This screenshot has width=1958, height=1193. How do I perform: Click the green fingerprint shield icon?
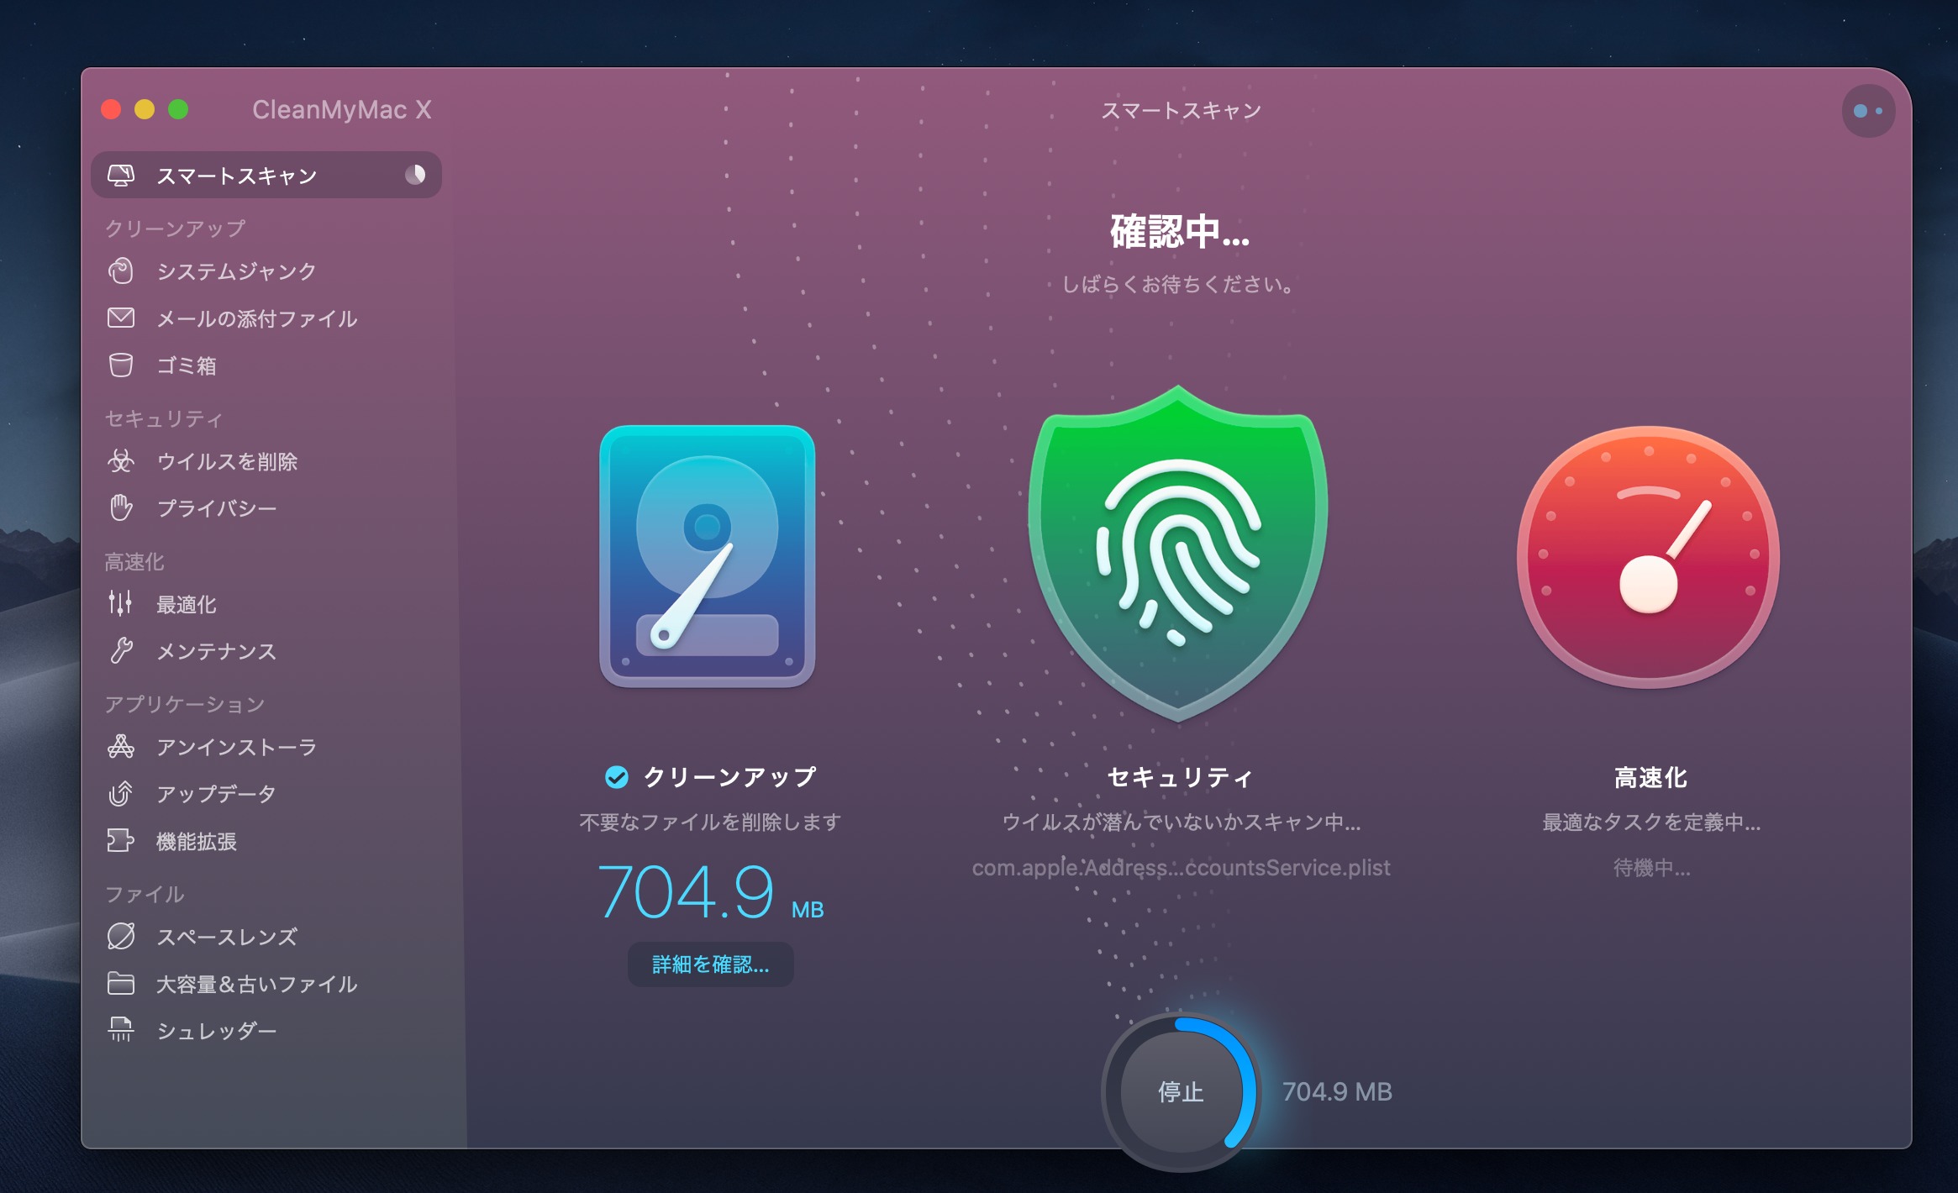click(x=1178, y=553)
